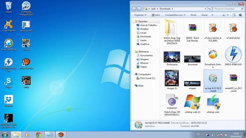Launch Google Chrome from the taskbar
246x138 pixels.
click(38, 135)
